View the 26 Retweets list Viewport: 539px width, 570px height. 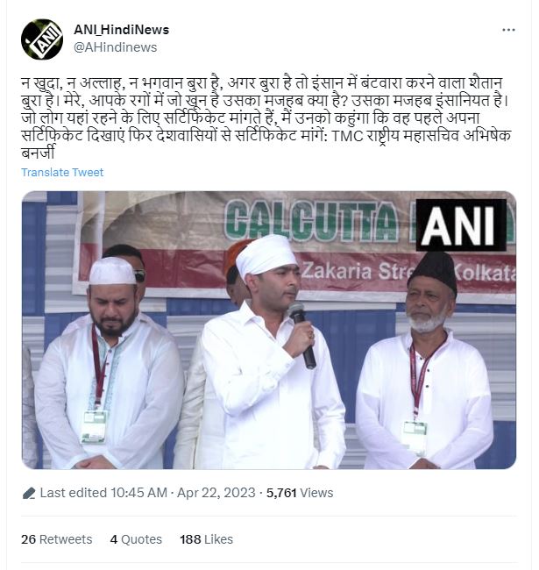(x=57, y=539)
